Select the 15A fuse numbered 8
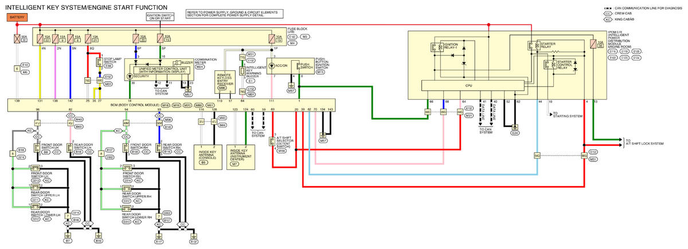Viewport: 688px width, 249px height. 71,40
